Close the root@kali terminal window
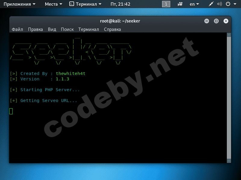Image resolution: width=241 pixels, height=180 pixels. coord(226,21)
